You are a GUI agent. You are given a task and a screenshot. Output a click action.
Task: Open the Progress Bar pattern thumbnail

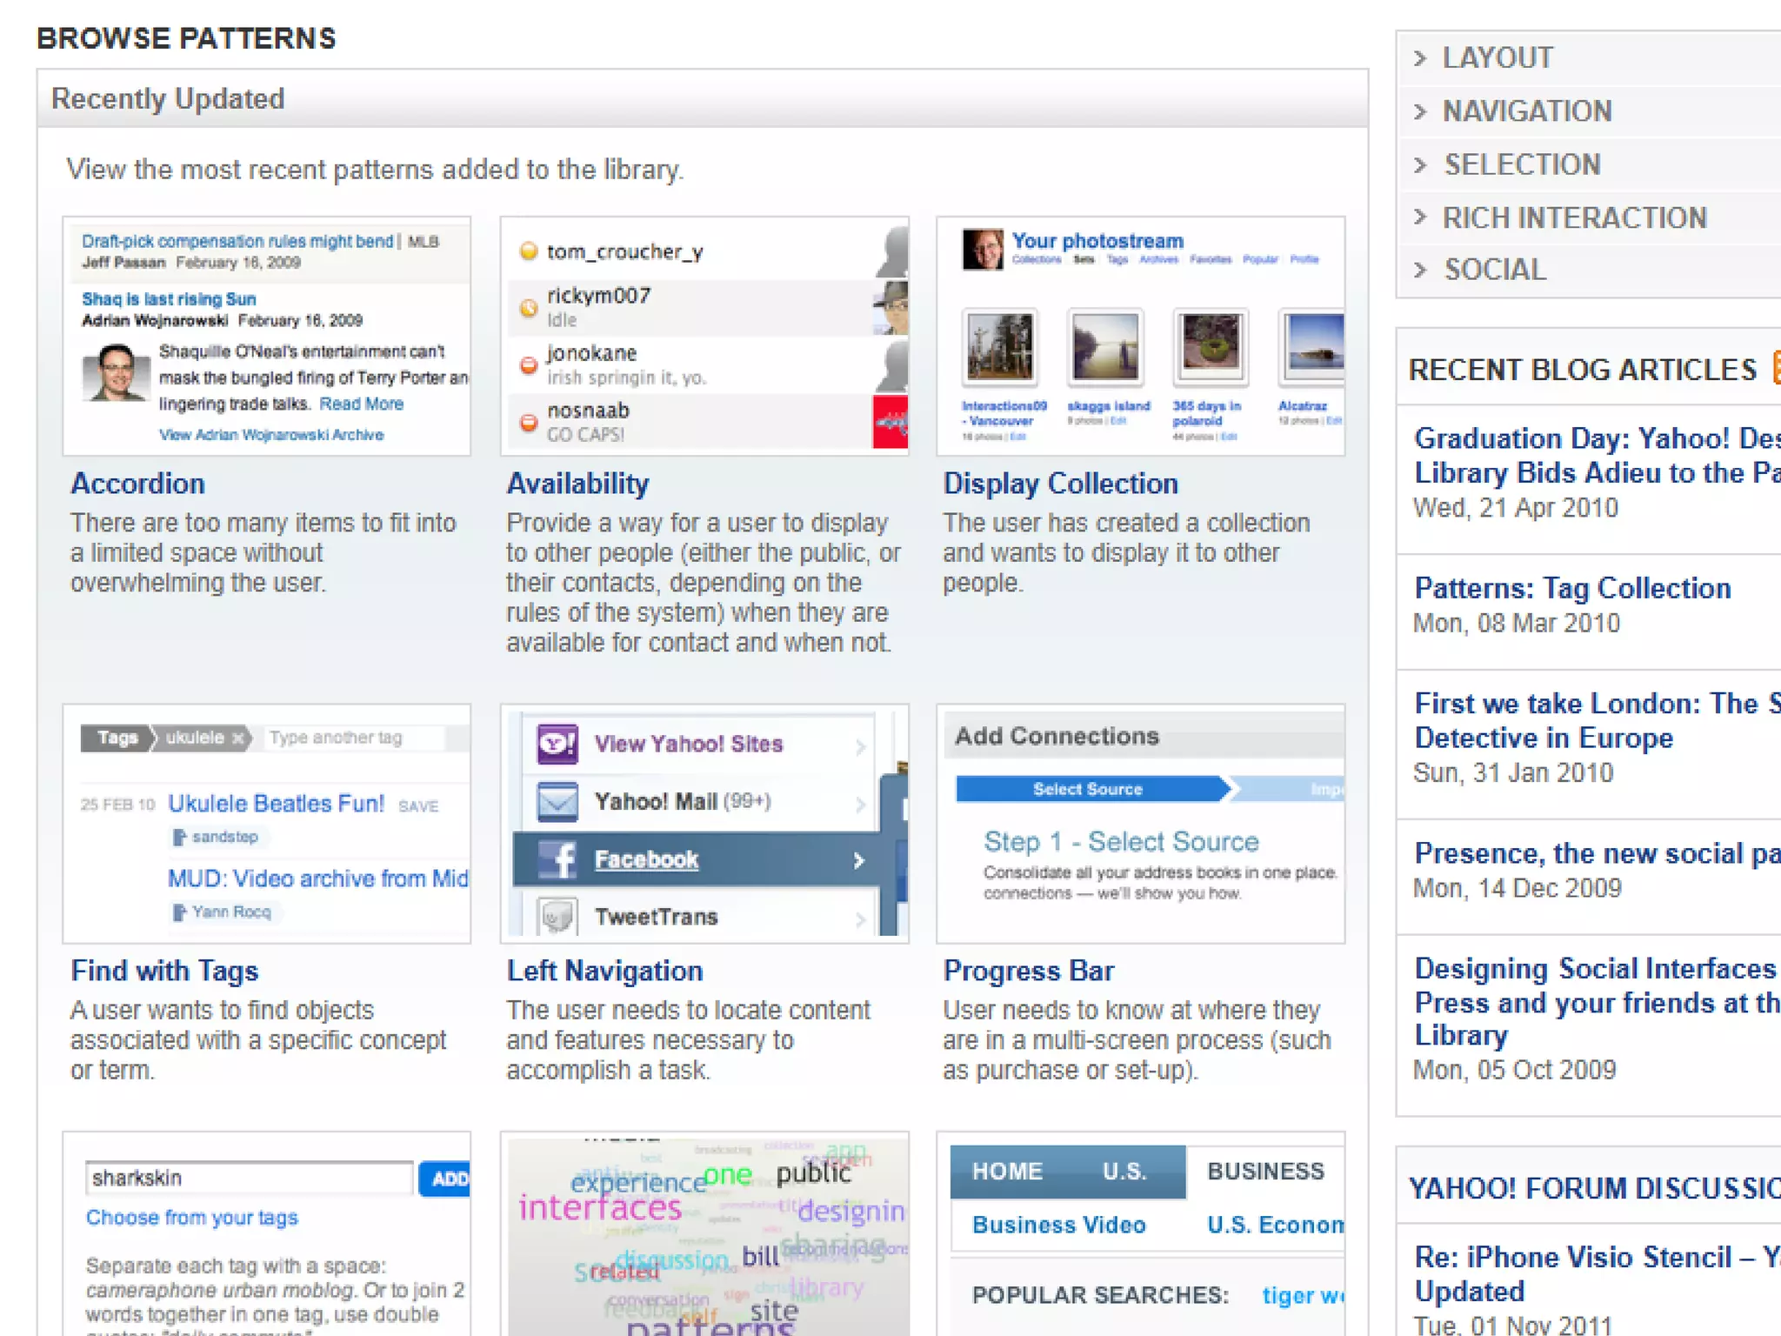pos(1140,824)
